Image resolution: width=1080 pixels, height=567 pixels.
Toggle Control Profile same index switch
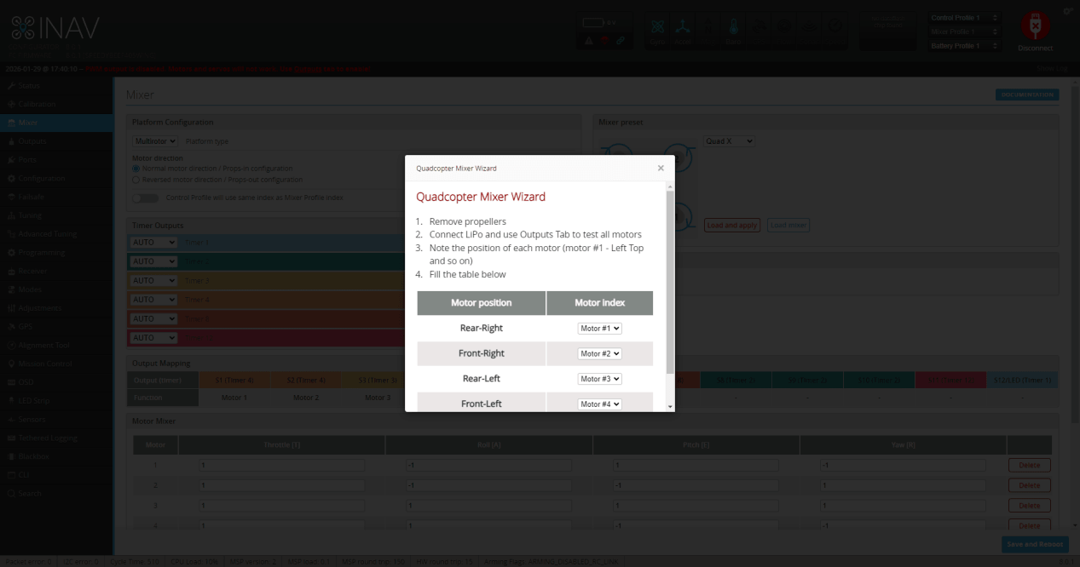point(145,198)
